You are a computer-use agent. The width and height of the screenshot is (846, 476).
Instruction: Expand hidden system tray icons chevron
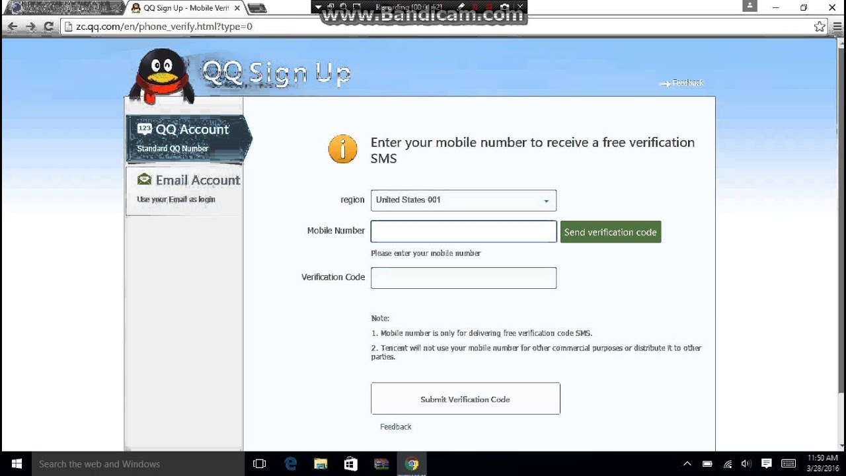(687, 463)
